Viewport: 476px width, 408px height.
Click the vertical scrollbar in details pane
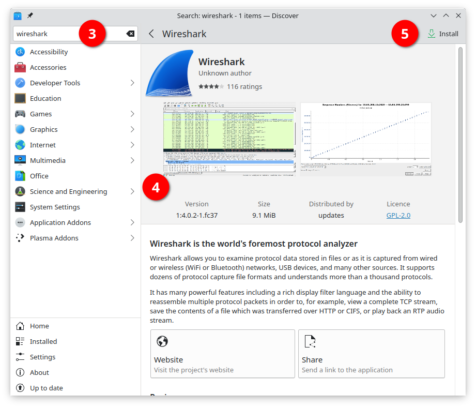point(460,134)
